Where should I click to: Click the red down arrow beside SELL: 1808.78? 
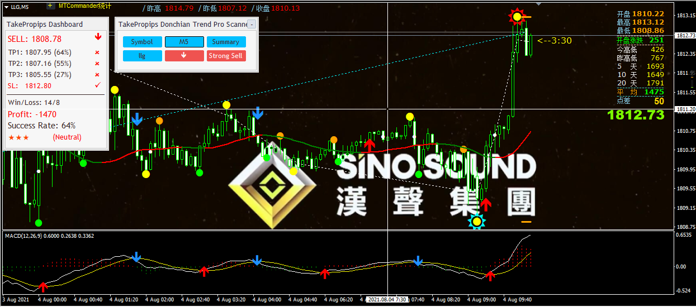[98, 37]
